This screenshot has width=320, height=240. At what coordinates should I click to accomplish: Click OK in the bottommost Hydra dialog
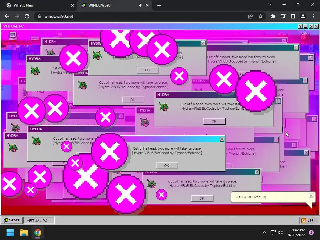[x=202, y=198]
